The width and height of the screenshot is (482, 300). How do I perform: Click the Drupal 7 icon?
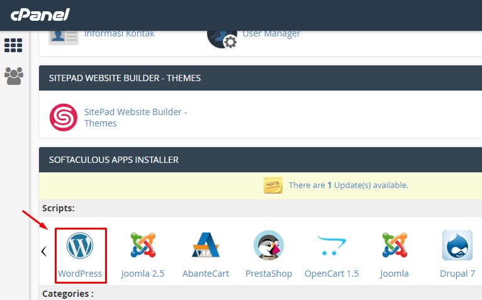(457, 245)
